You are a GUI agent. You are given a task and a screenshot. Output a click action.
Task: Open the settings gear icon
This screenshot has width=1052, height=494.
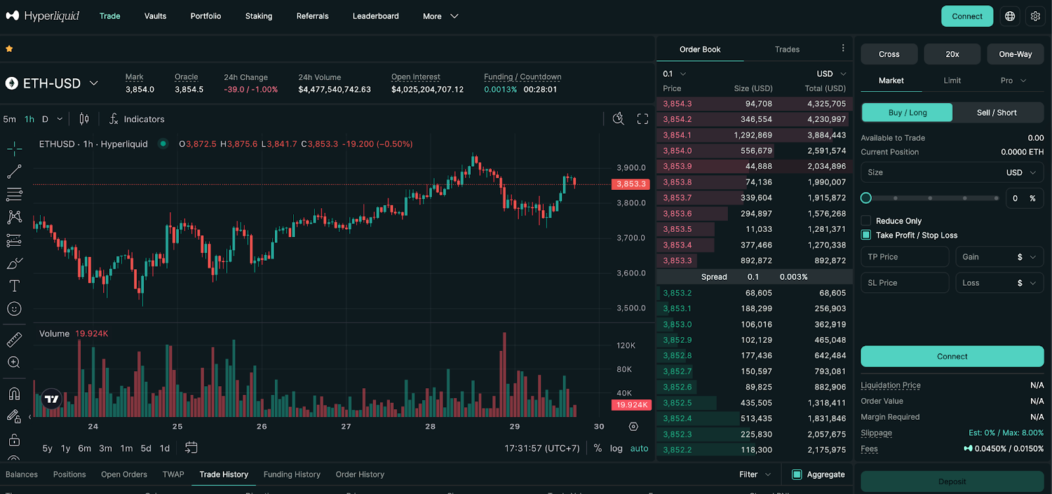[1036, 16]
